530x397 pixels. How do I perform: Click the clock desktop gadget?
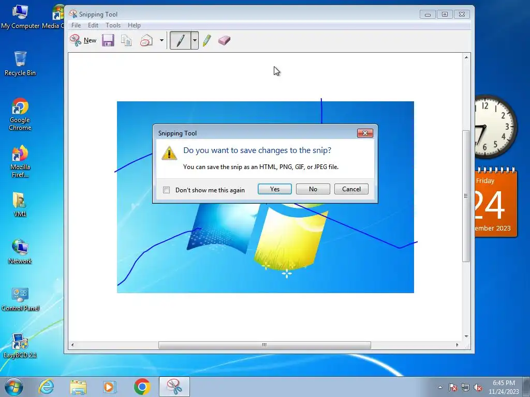pyautogui.click(x=495, y=127)
